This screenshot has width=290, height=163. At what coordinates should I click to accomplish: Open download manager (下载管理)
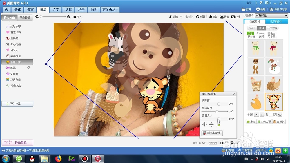point(245,150)
